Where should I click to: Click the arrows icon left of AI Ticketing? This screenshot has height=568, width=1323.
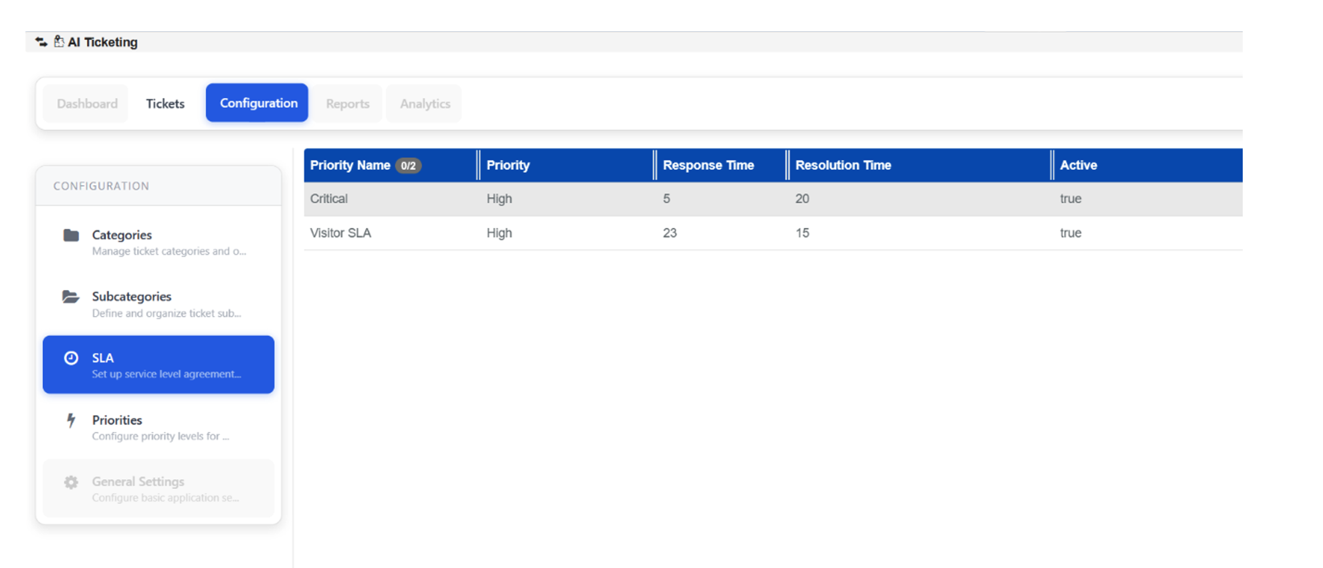tap(41, 42)
